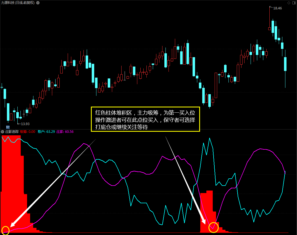Select the 散户: 63.29 value label
297x235 pixels.
[46, 132]
